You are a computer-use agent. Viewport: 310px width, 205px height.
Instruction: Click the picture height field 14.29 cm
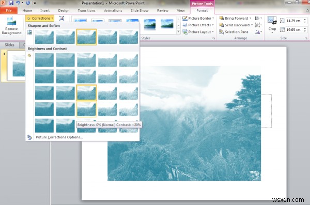pos(294,21)
